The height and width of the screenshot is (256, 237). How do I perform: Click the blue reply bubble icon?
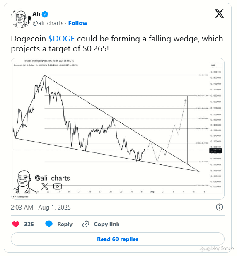coord(49,224)
